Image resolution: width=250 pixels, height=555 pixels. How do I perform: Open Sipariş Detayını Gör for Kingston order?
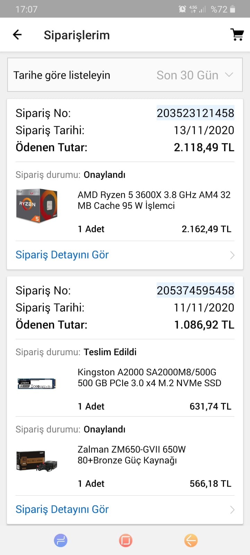(62, 509)
